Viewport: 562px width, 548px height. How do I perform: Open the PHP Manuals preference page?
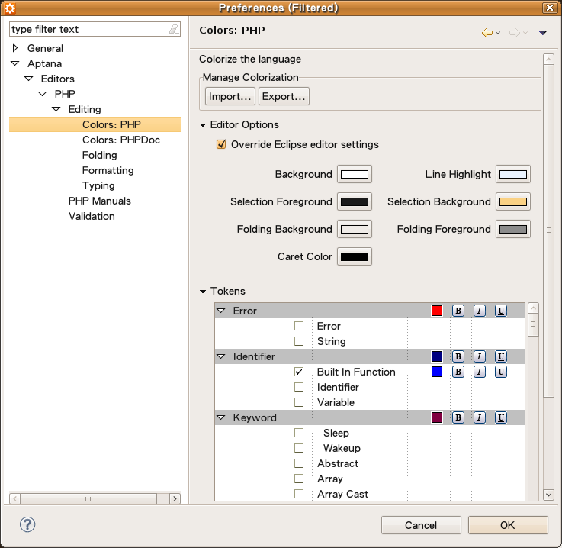click(100, 201)
